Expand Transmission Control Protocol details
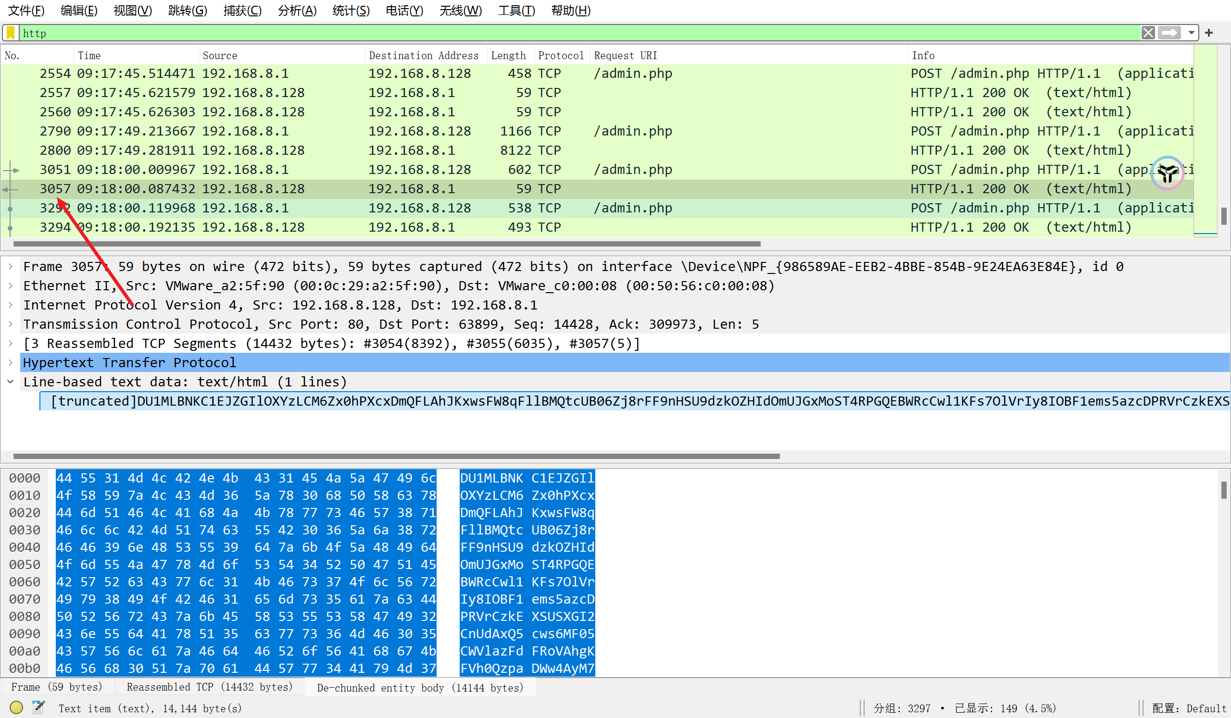This screenshot has height=718, width=1231. (x=10, y=324)
